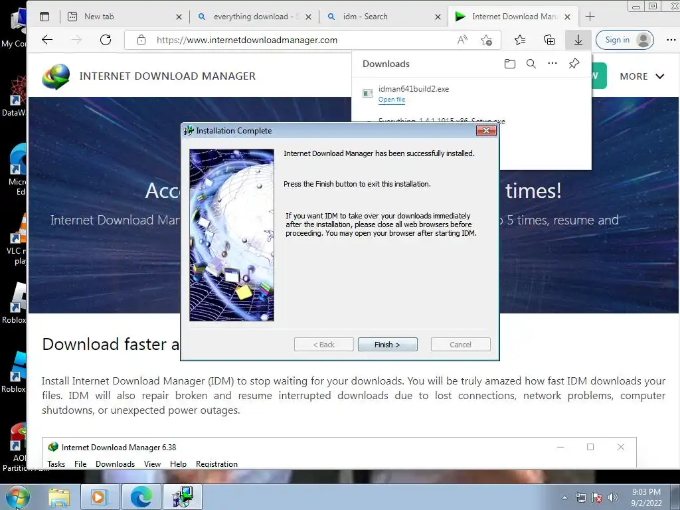Close the Installation Complete dialog
Screen dimensions: 680x510
(485, 131)
